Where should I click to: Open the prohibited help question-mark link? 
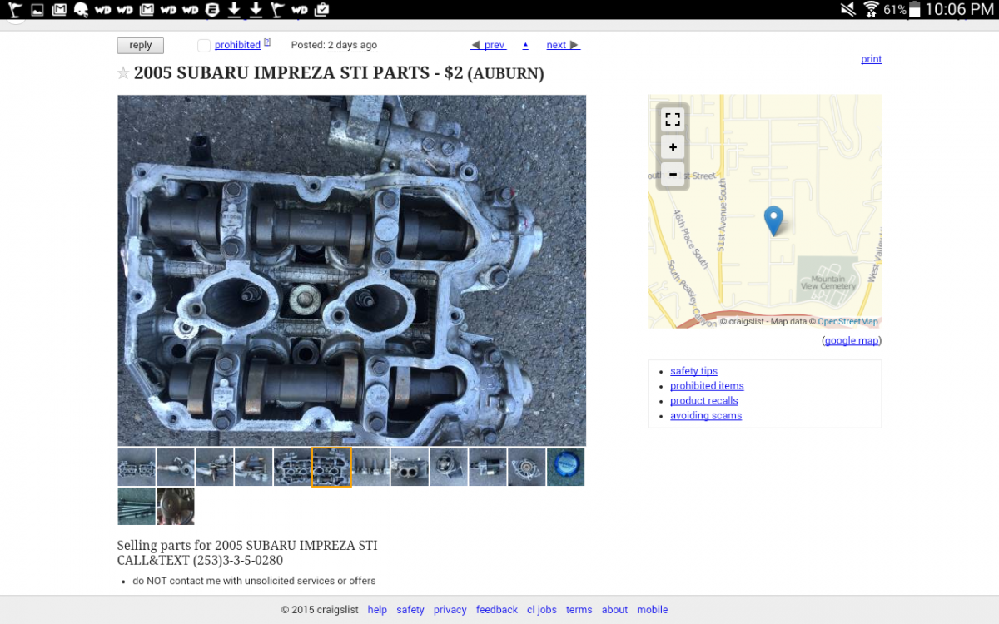[x=267, y=42]
